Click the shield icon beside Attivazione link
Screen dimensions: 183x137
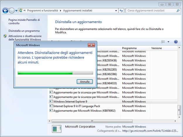(x=5, y=36)
